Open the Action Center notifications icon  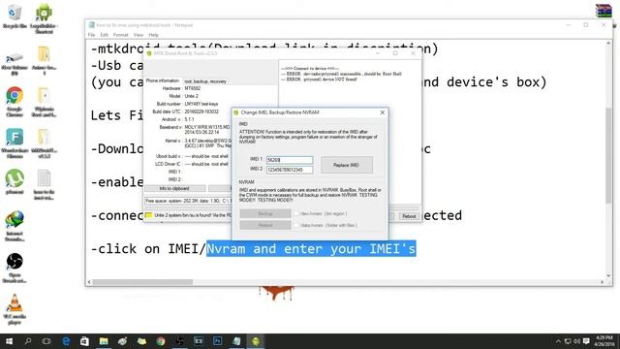pyautogui.click(x=586, y=341)
